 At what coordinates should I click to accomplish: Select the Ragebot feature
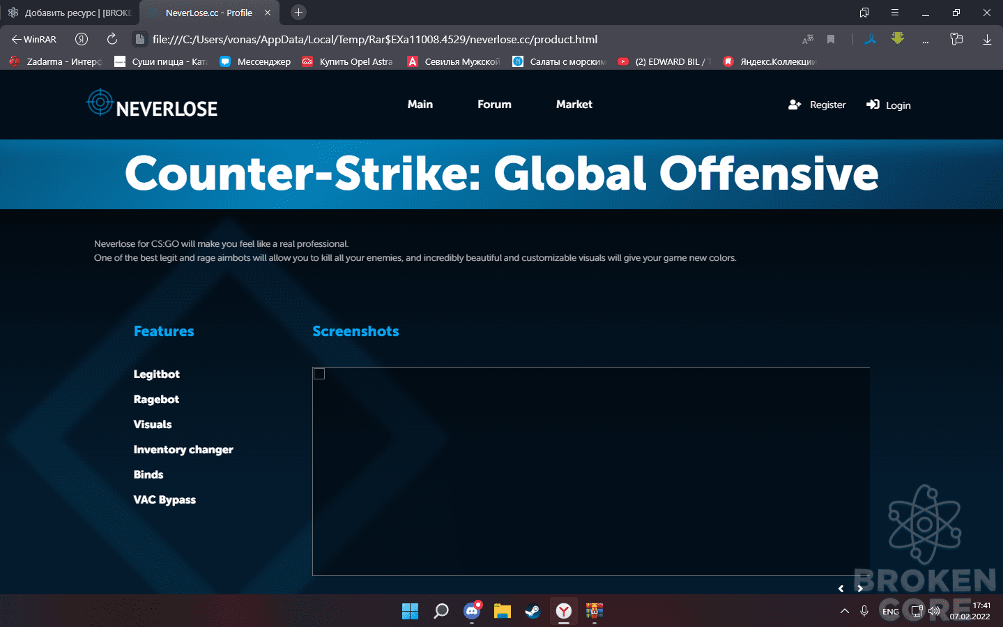156,399
